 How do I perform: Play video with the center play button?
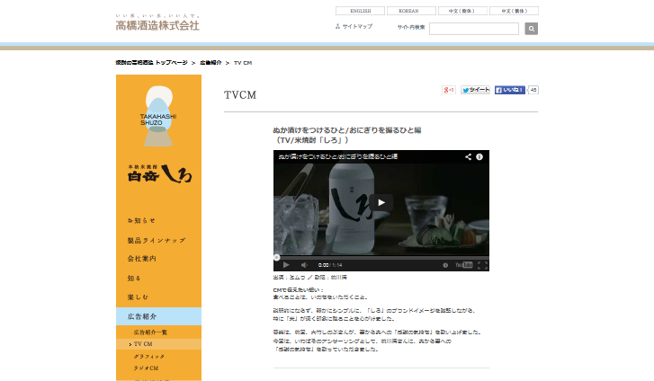coord(381,202)
